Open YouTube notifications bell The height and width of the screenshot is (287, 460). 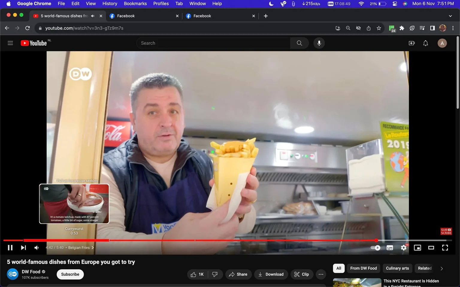[x=425, y=43]
